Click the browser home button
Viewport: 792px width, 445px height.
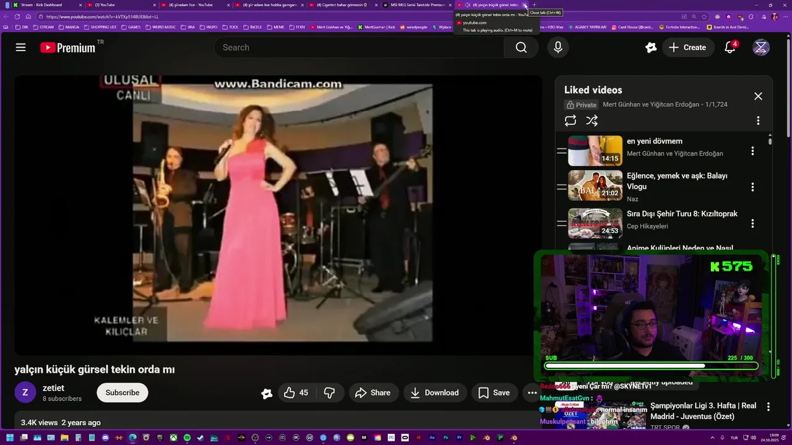coord(28,17)
